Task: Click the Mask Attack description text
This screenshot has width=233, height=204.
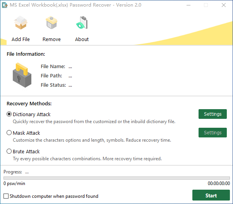Action: [92, 140]
